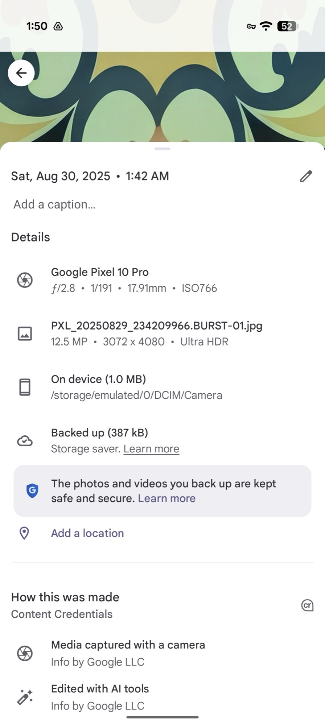
Task: Tap the Wi-Fi status bar icon
Action: click(266, 26)
